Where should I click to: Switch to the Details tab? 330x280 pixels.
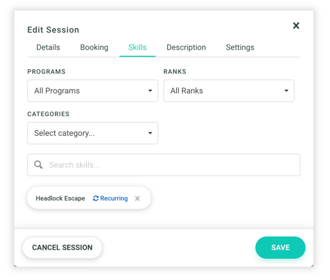(48, 48)
